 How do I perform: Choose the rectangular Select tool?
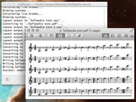[x=69, y=36]
